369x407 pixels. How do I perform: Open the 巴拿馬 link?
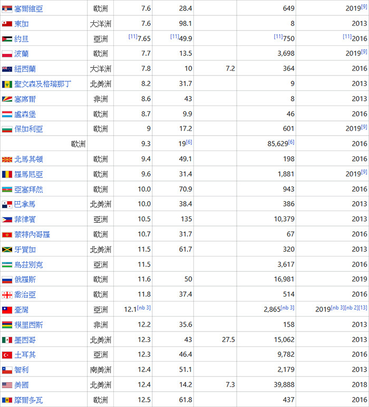[x=25, y=204]
